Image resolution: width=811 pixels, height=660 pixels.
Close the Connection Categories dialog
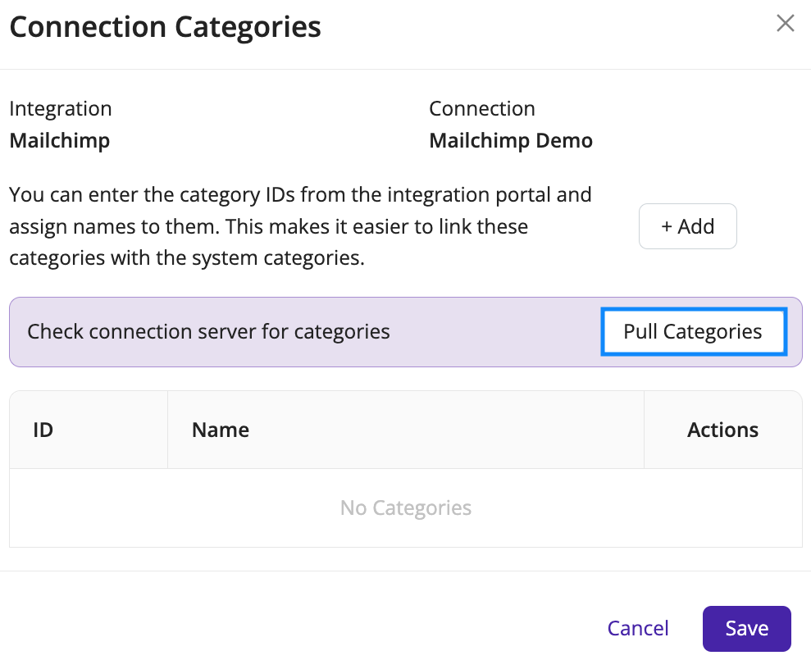click(x=785, y=23)
